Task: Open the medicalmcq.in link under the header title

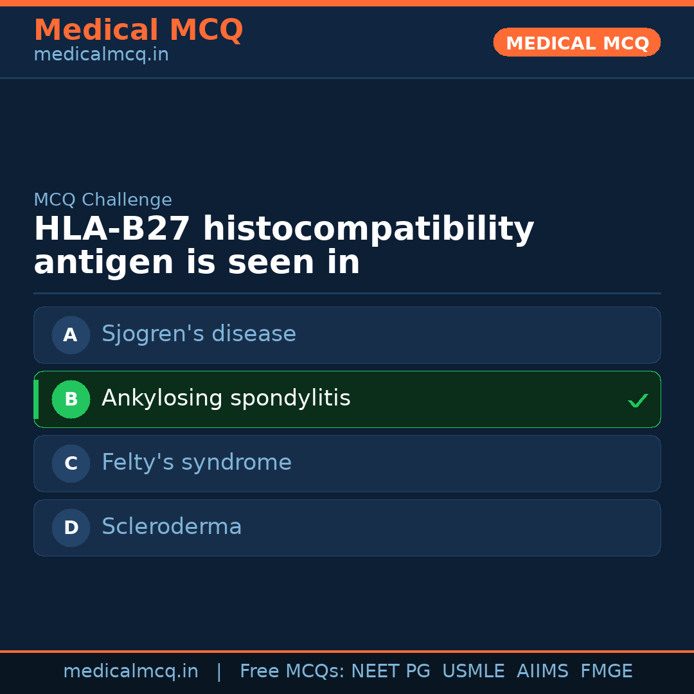Action: click(x=101, y=55)
